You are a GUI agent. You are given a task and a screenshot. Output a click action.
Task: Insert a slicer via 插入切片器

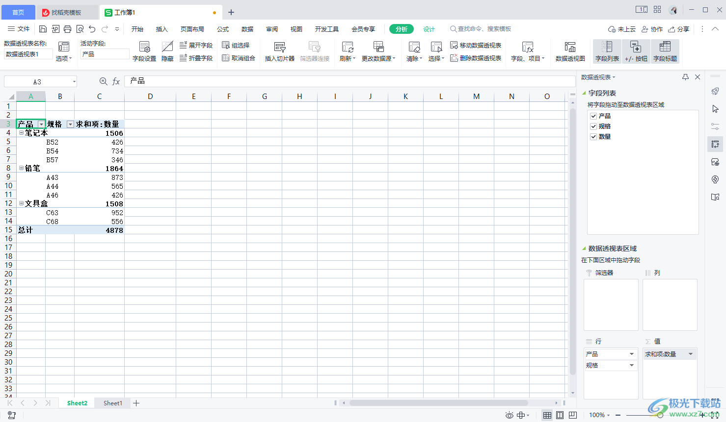pyautogui.click(x=280, y=51)
